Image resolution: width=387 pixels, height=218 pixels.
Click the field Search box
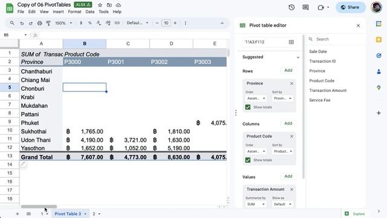coord(335,39)
